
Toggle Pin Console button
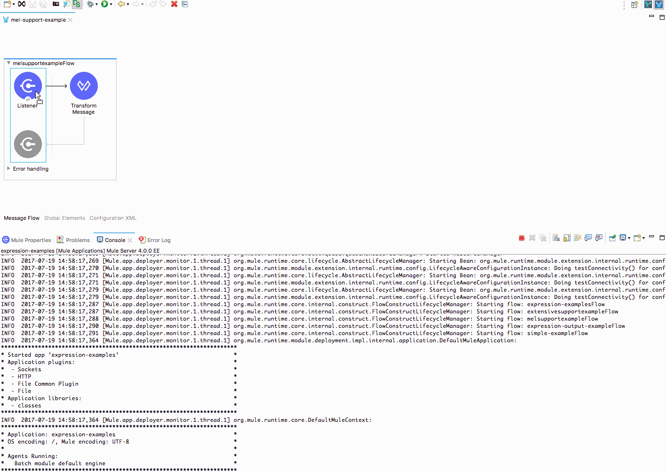612,238
